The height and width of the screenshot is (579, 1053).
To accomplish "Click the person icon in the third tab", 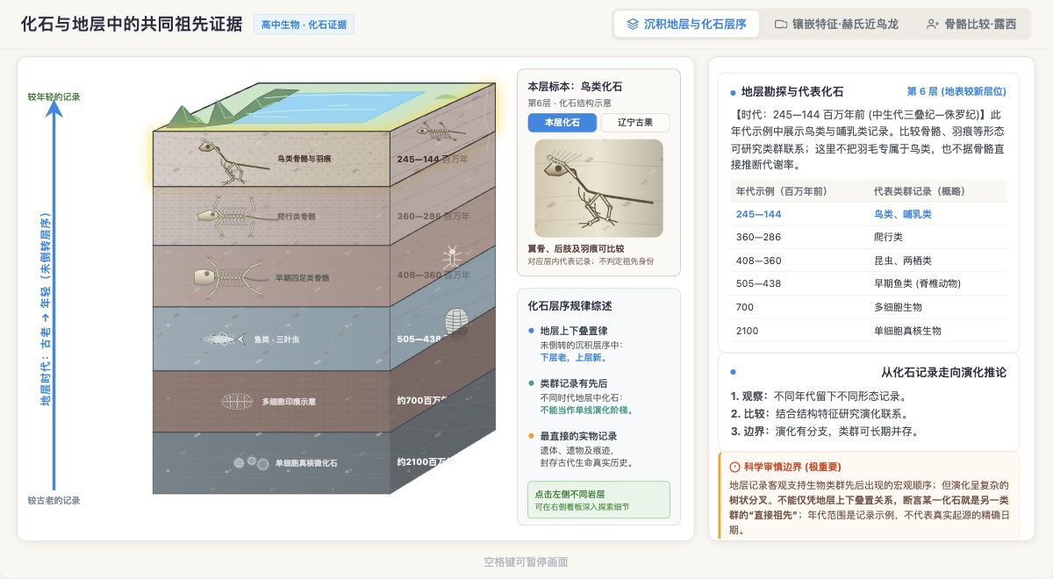I will point(932,25).
